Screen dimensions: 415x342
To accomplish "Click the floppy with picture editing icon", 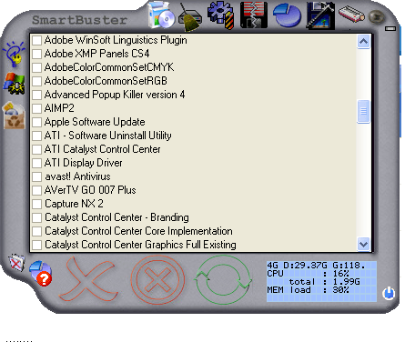I will (320, 15).
